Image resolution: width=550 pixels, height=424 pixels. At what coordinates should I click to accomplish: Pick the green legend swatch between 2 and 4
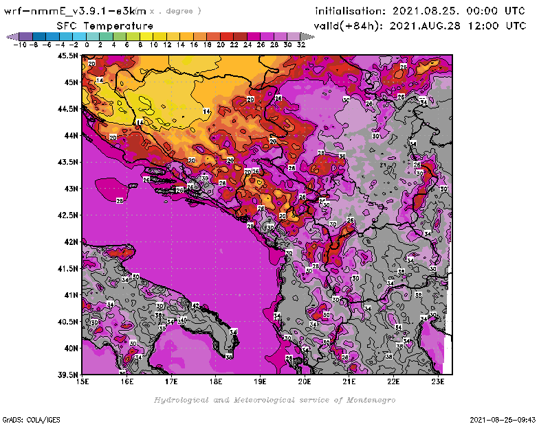[x=107, y=36]
